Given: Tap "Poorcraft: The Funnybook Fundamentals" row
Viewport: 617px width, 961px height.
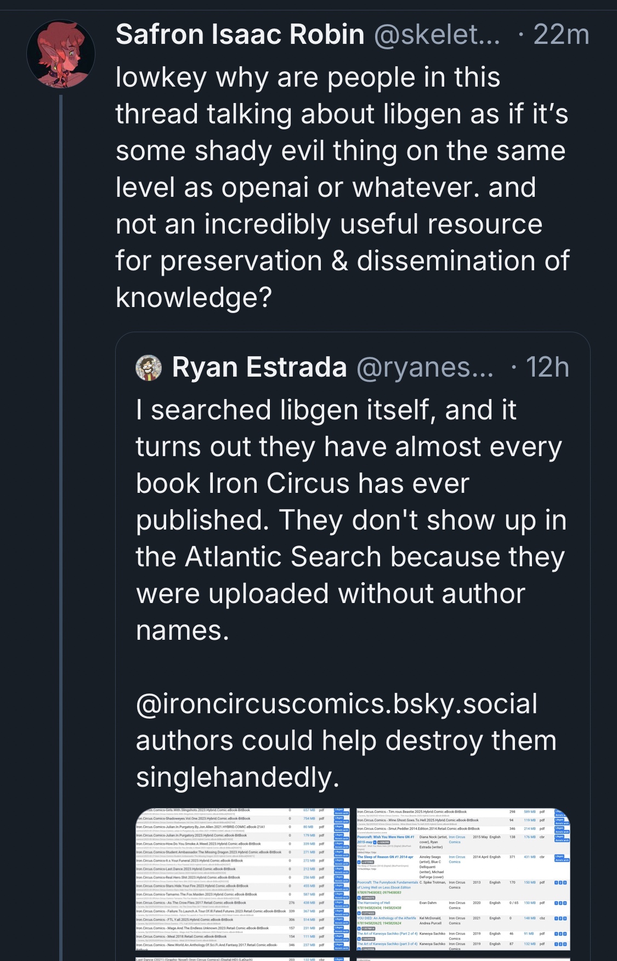Looking at the screenshot, I should [x=387, y=883].
